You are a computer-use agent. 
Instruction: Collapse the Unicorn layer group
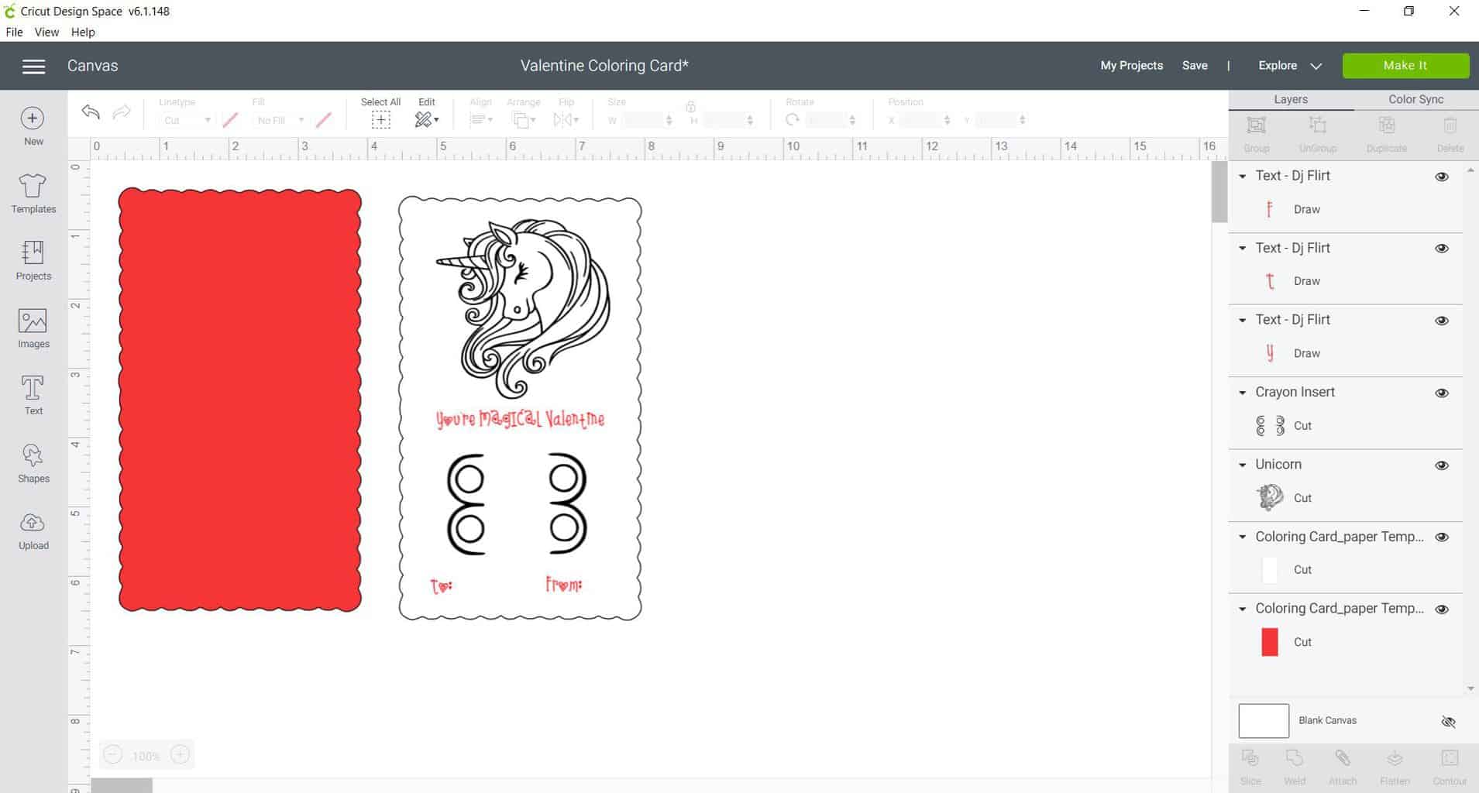pos(1243,465)
